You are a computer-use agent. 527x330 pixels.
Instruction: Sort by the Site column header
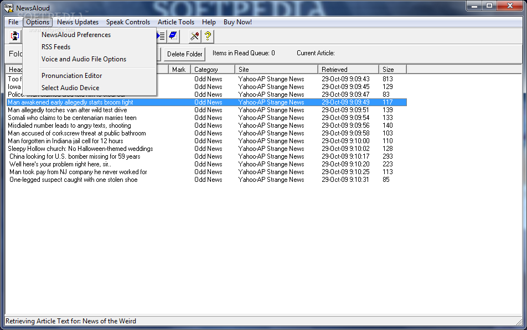pyautogui.click(x=276, y=70)
